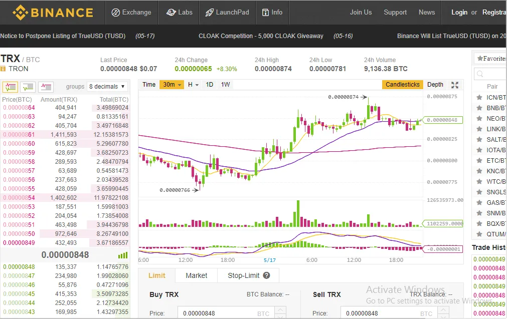Select the 1W chart interval
This screenshot has width=507, height=319.
tap(225, 85)
